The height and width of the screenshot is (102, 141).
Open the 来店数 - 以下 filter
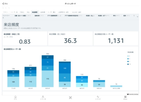point(104,16)
